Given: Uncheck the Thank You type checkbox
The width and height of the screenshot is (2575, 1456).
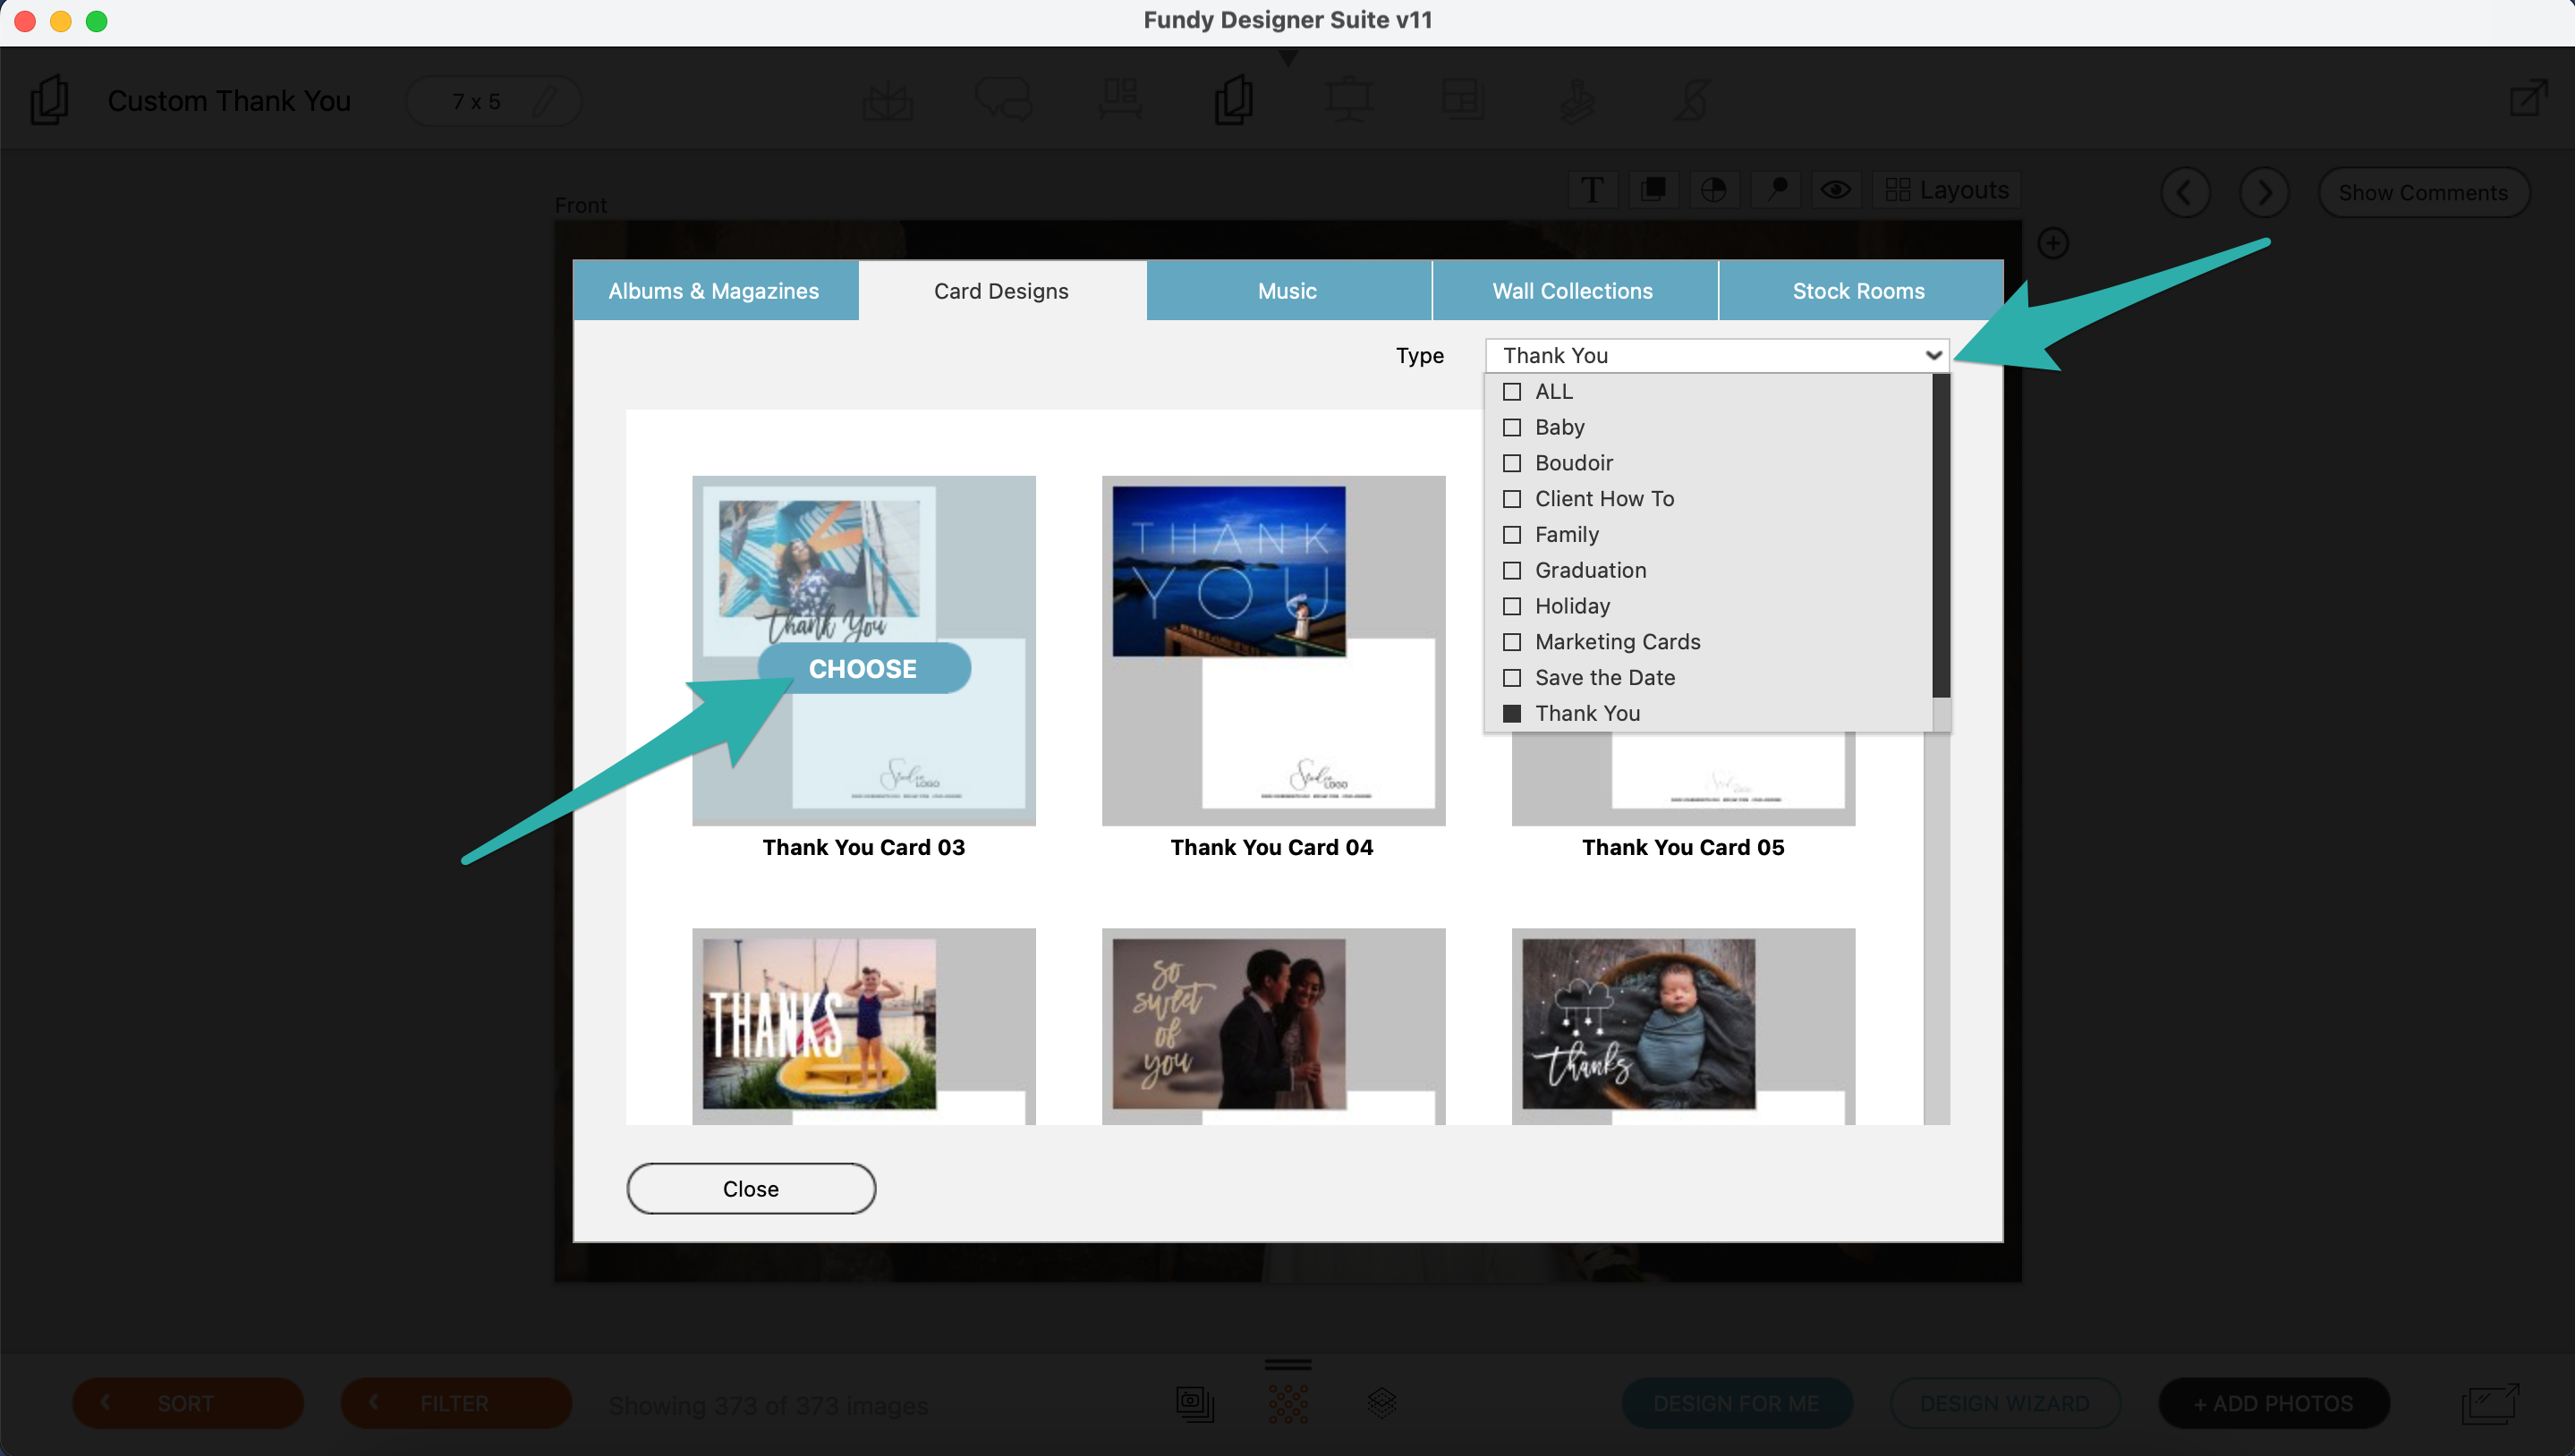Looking at the screenshot, I should coord(1511,714).
